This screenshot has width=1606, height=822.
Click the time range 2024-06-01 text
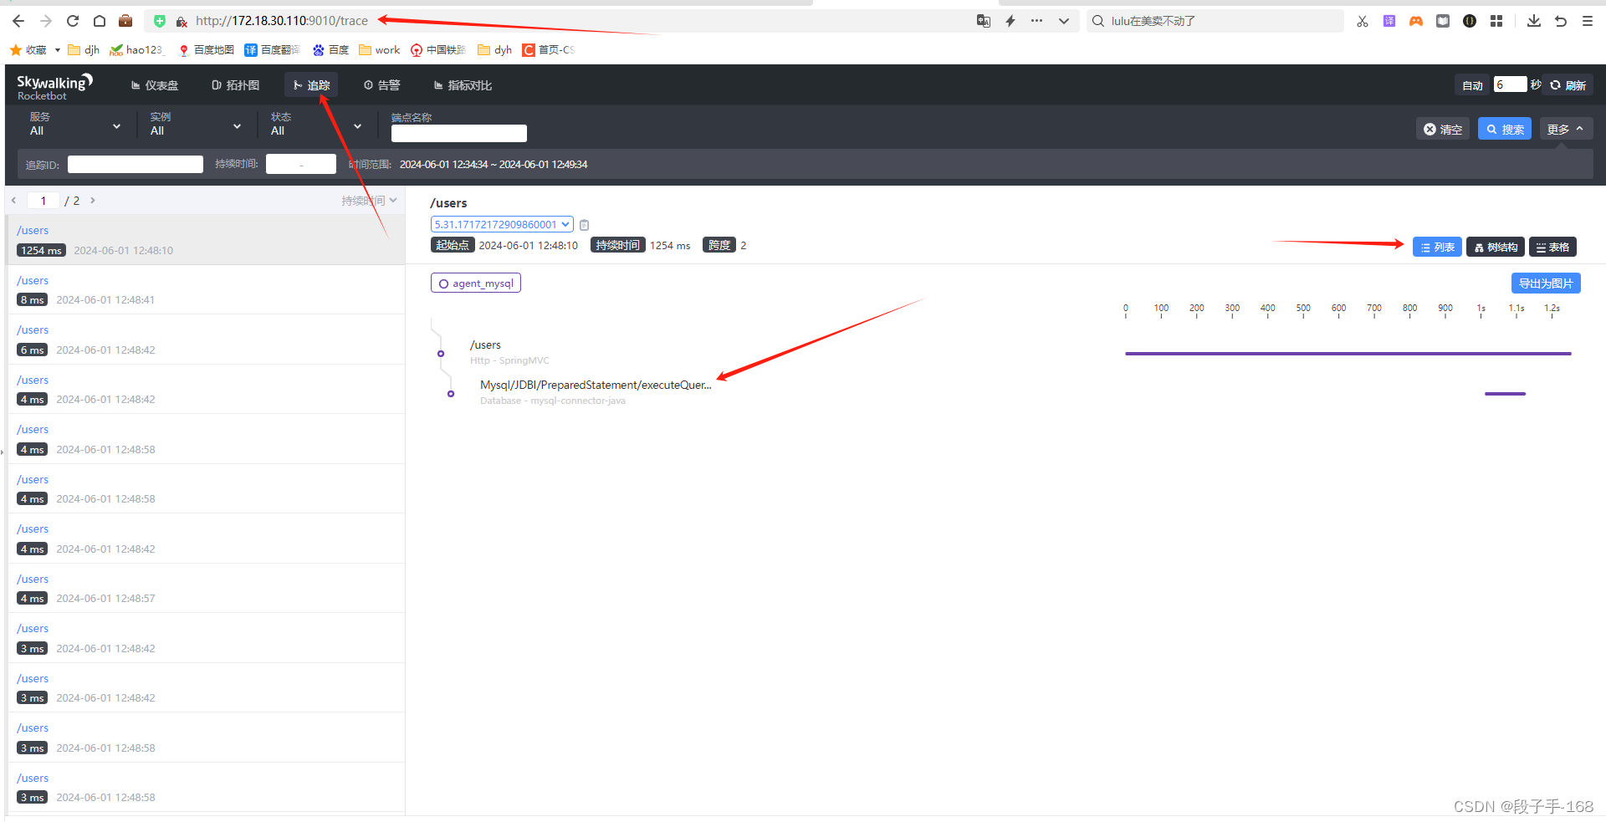[x=494, y=165]
